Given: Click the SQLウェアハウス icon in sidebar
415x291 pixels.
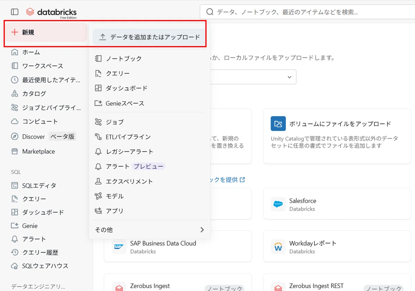Looking at the screenshot, I should click(15, 266).
